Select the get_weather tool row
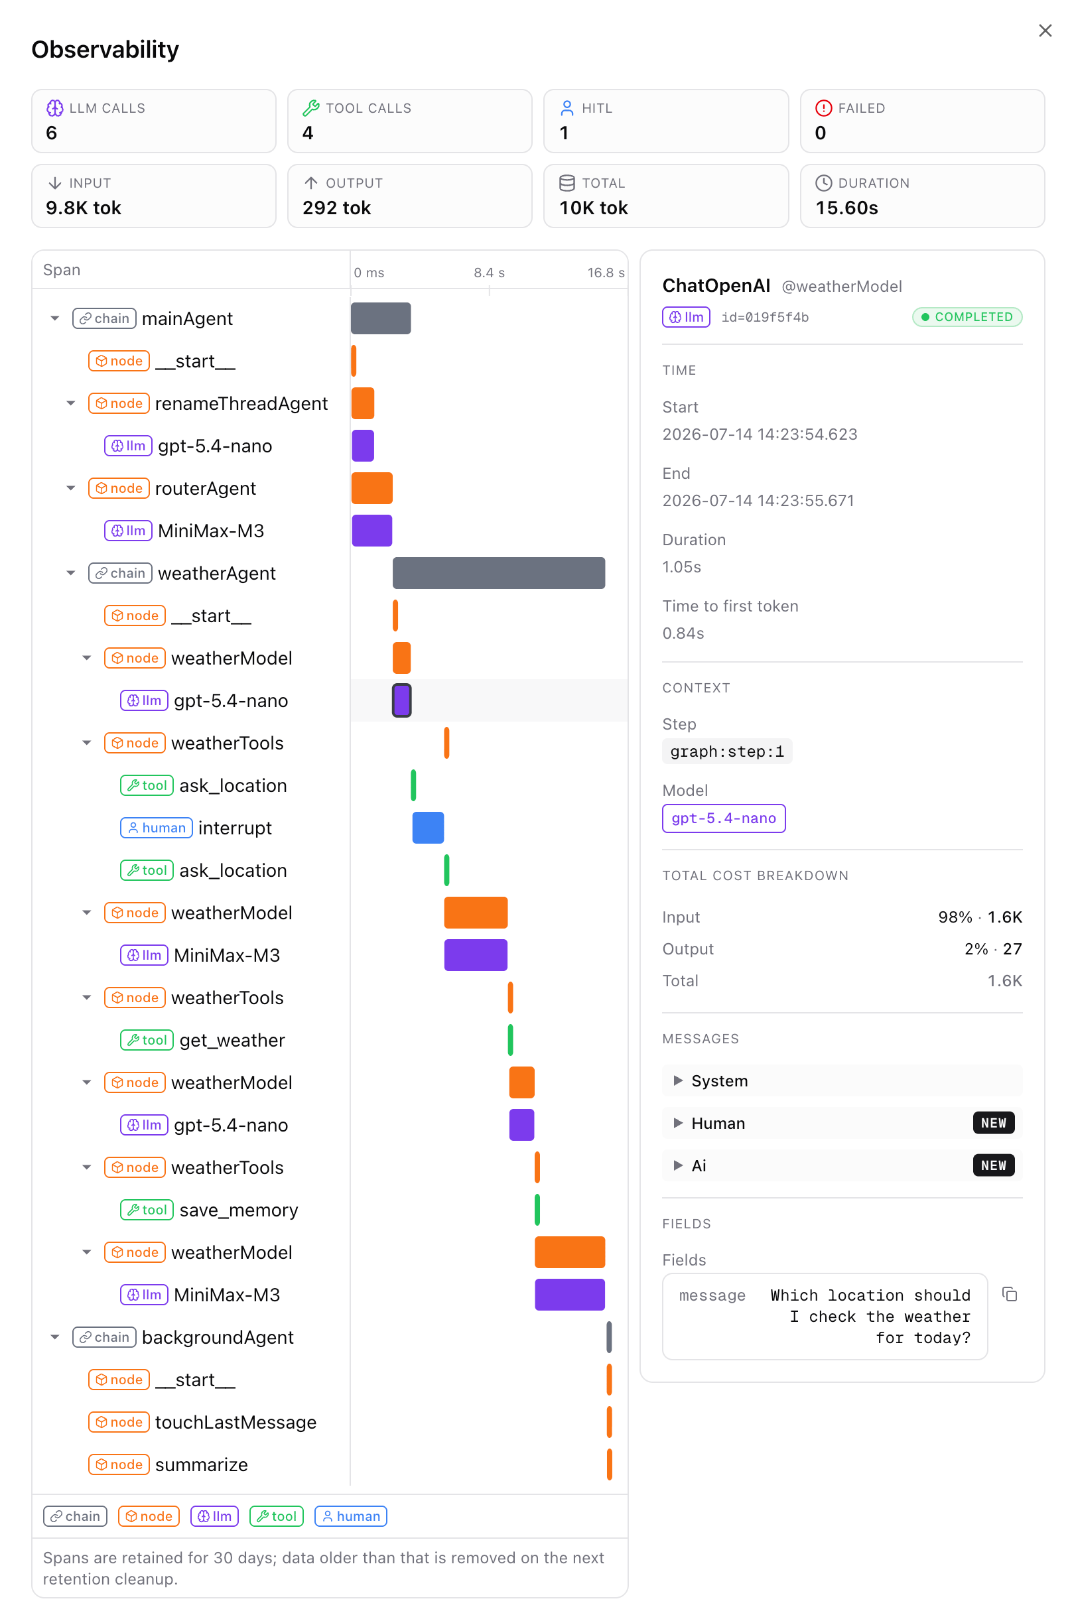 coord(330,1040)
